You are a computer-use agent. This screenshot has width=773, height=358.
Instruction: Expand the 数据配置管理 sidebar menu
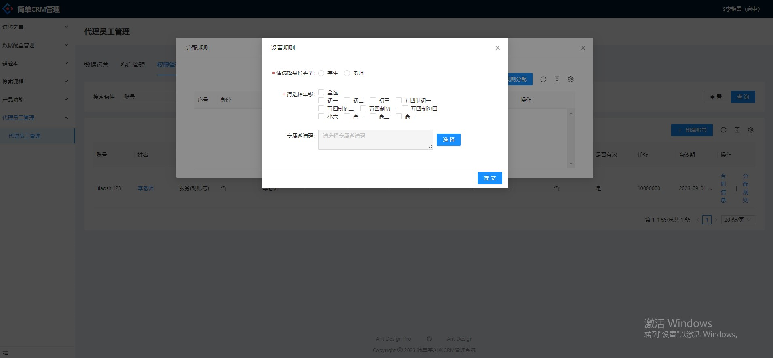35,45
